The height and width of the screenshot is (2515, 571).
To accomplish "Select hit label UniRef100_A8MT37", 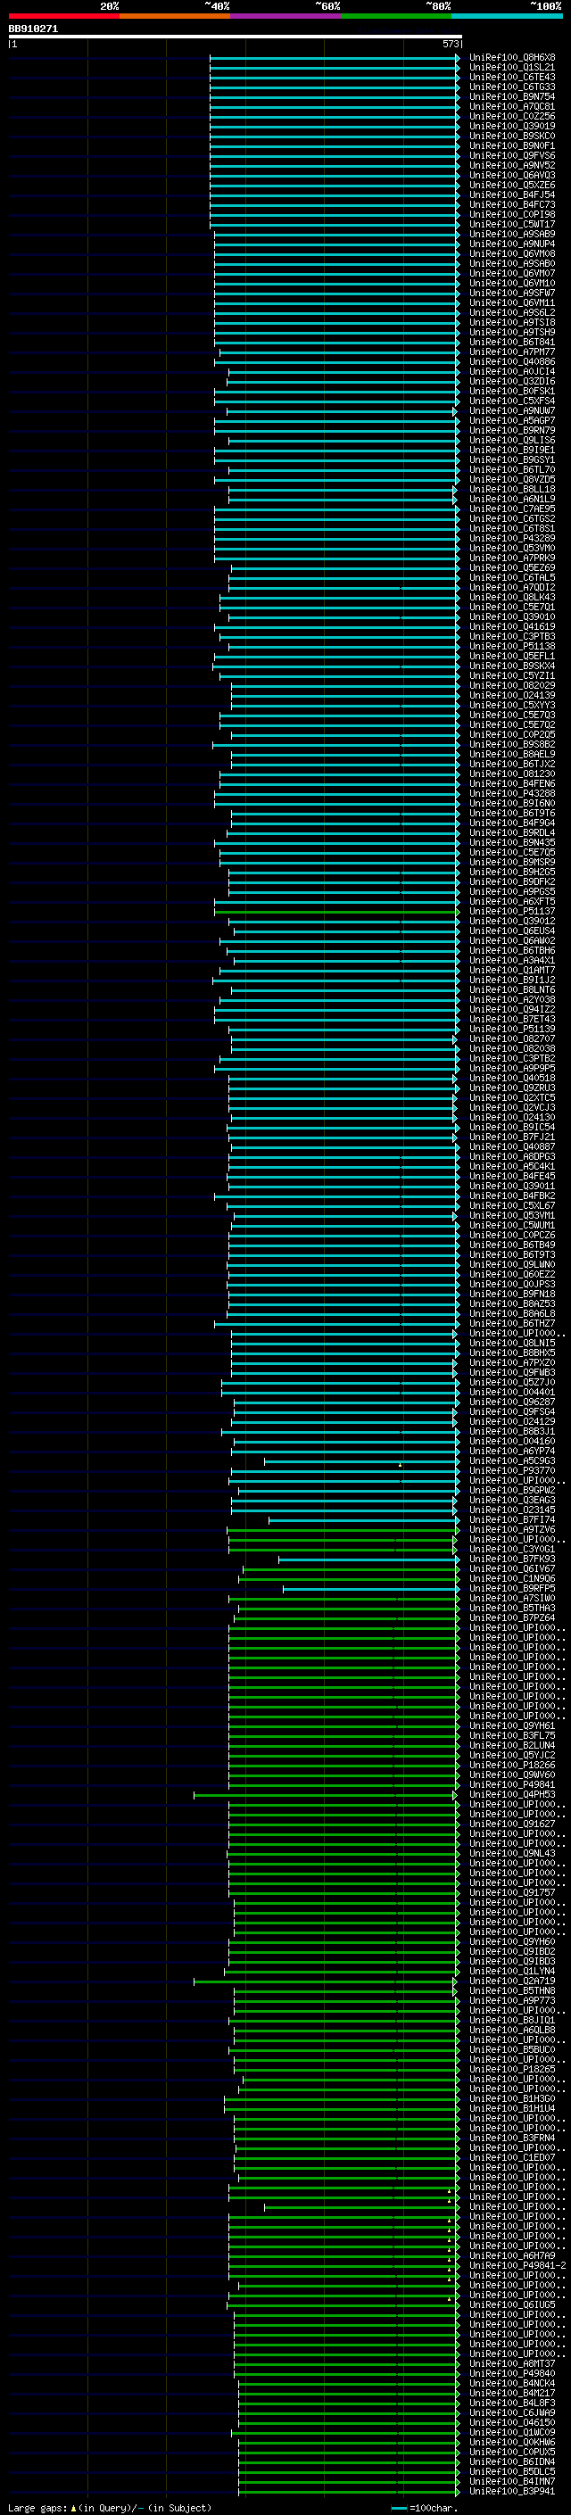I will [x=511, y=2362].
